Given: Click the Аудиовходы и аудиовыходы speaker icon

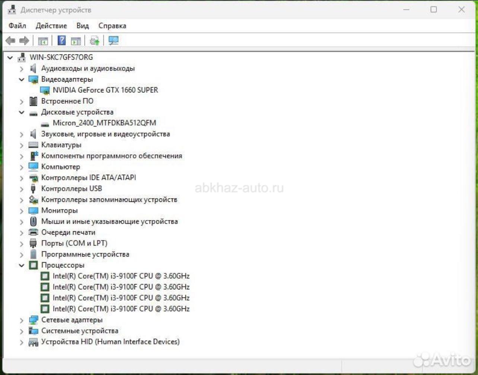Looking at the screenshot, I should pyautogui.click(x=34, y=68).
